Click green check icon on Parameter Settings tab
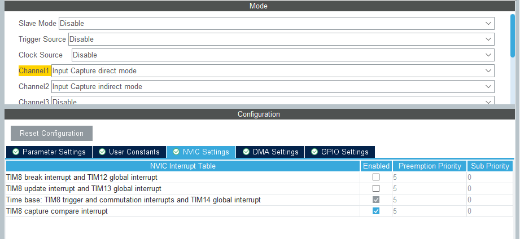The height and width of the screenshot is (239, 520). click(x=16, y=152)
